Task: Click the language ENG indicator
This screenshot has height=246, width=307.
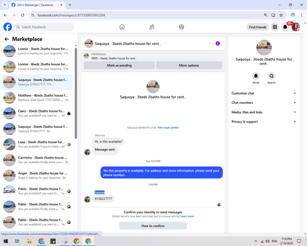Action: point(274,241)
